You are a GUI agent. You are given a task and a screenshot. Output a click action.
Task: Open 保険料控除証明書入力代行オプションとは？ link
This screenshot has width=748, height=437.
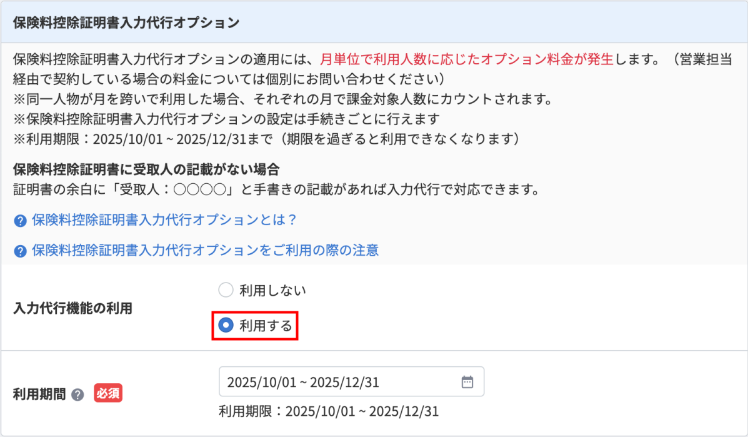click(164, 220)
